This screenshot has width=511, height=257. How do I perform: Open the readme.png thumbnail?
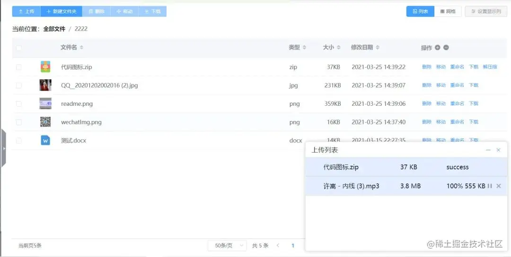[45, 103]
